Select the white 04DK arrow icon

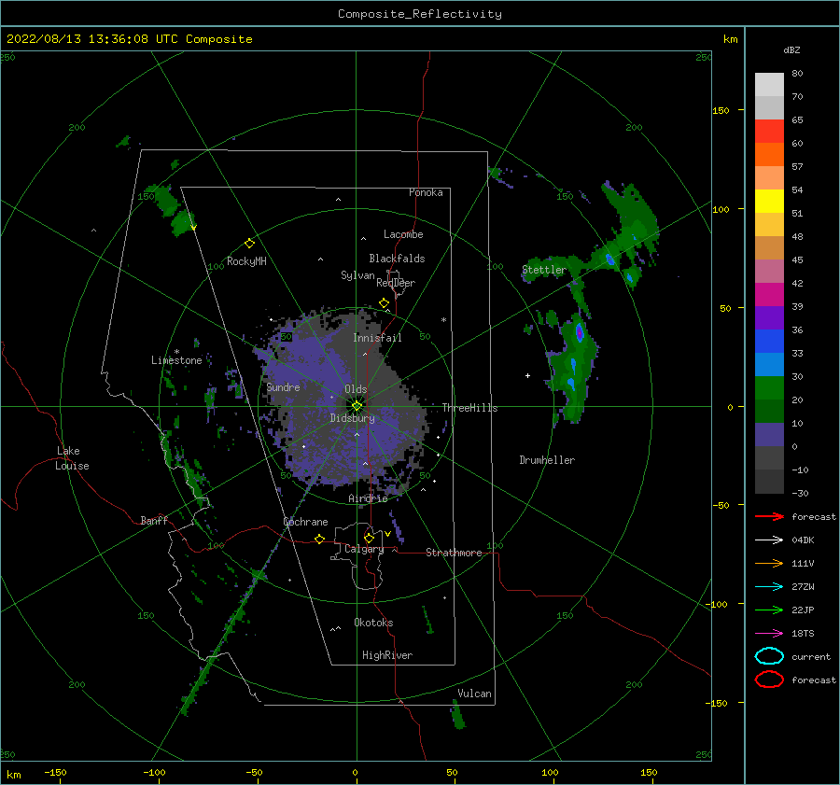click(x=769, y=540)
